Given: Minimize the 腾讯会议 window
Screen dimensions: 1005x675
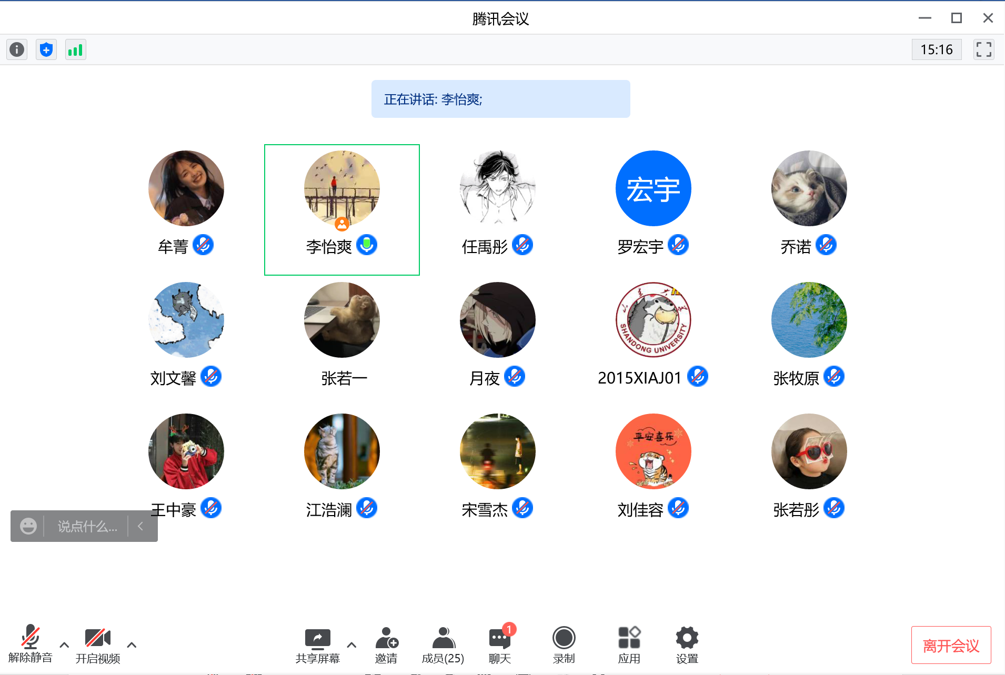Looking at the screenshot, I should (925, 18).
